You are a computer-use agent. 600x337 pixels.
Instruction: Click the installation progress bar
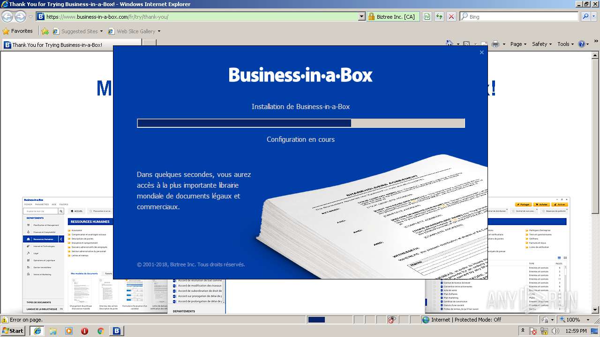pos(301,123)
